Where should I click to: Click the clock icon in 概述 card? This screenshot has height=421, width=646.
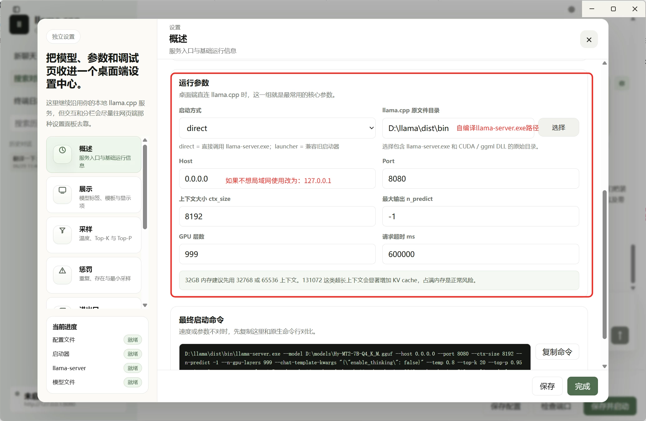pos(62,150)
